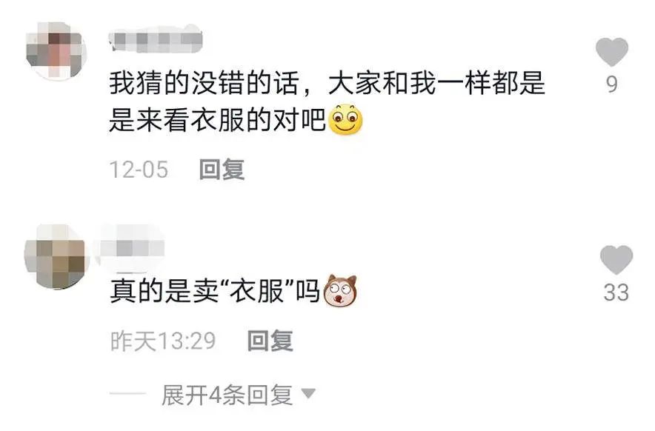The height and width of the screenshot is (431, 655).
Task: Click the like count 9
Action: (x=611, y=84)
